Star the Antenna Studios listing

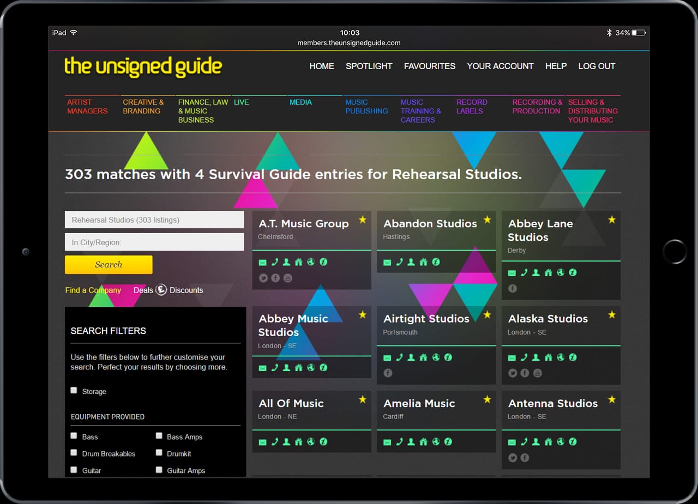point(612,399)
